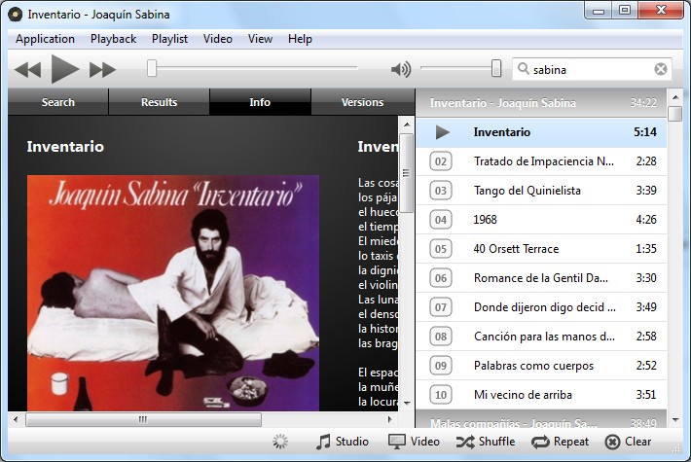Click the bold Inventario title in the playlist
This screenshot has height=462, width=691.
pyautogui.click(x=502, y=132)
